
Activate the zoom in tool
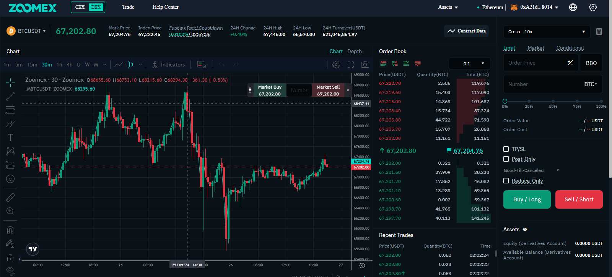[x=10, y=211]
